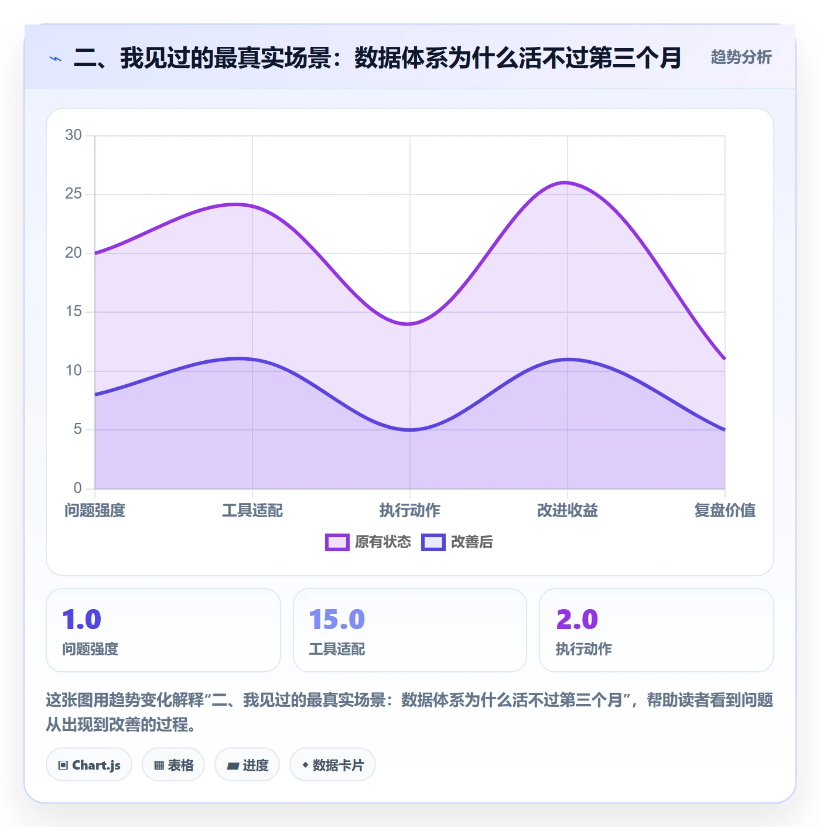Click the 复盘价值 x-axis label
The height and width of the screenshot is (827, 820).
coord(725,510)
